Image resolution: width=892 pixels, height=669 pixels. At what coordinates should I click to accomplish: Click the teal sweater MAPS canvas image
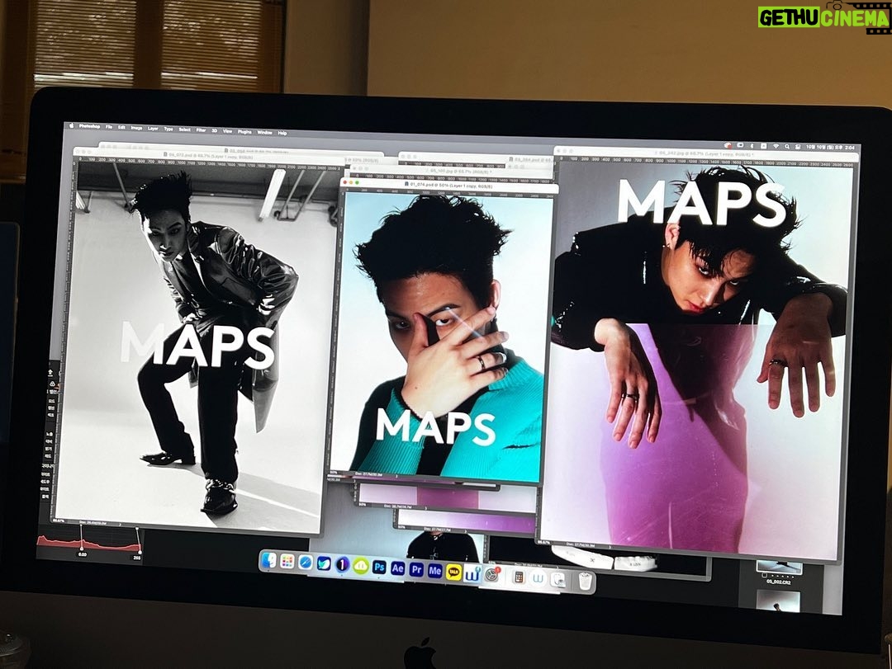(x=441, y=338)
